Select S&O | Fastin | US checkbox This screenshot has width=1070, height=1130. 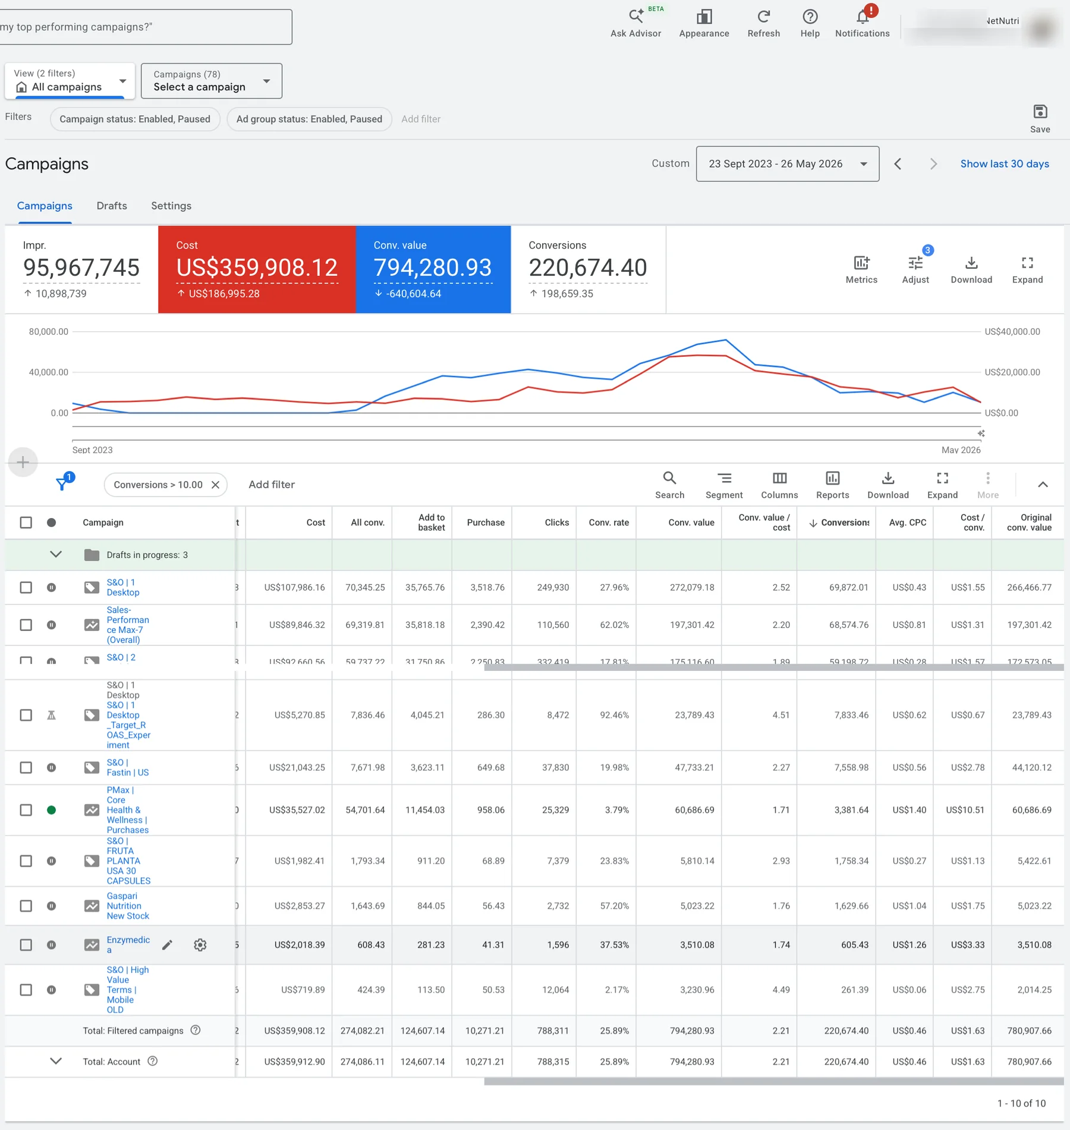[26, 767]
